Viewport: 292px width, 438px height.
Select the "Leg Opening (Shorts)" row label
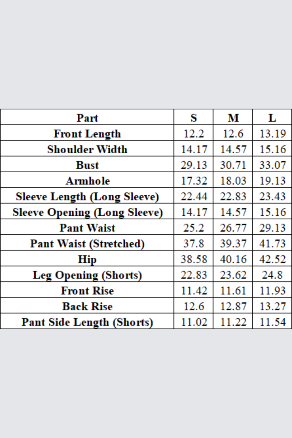(87, 275)
